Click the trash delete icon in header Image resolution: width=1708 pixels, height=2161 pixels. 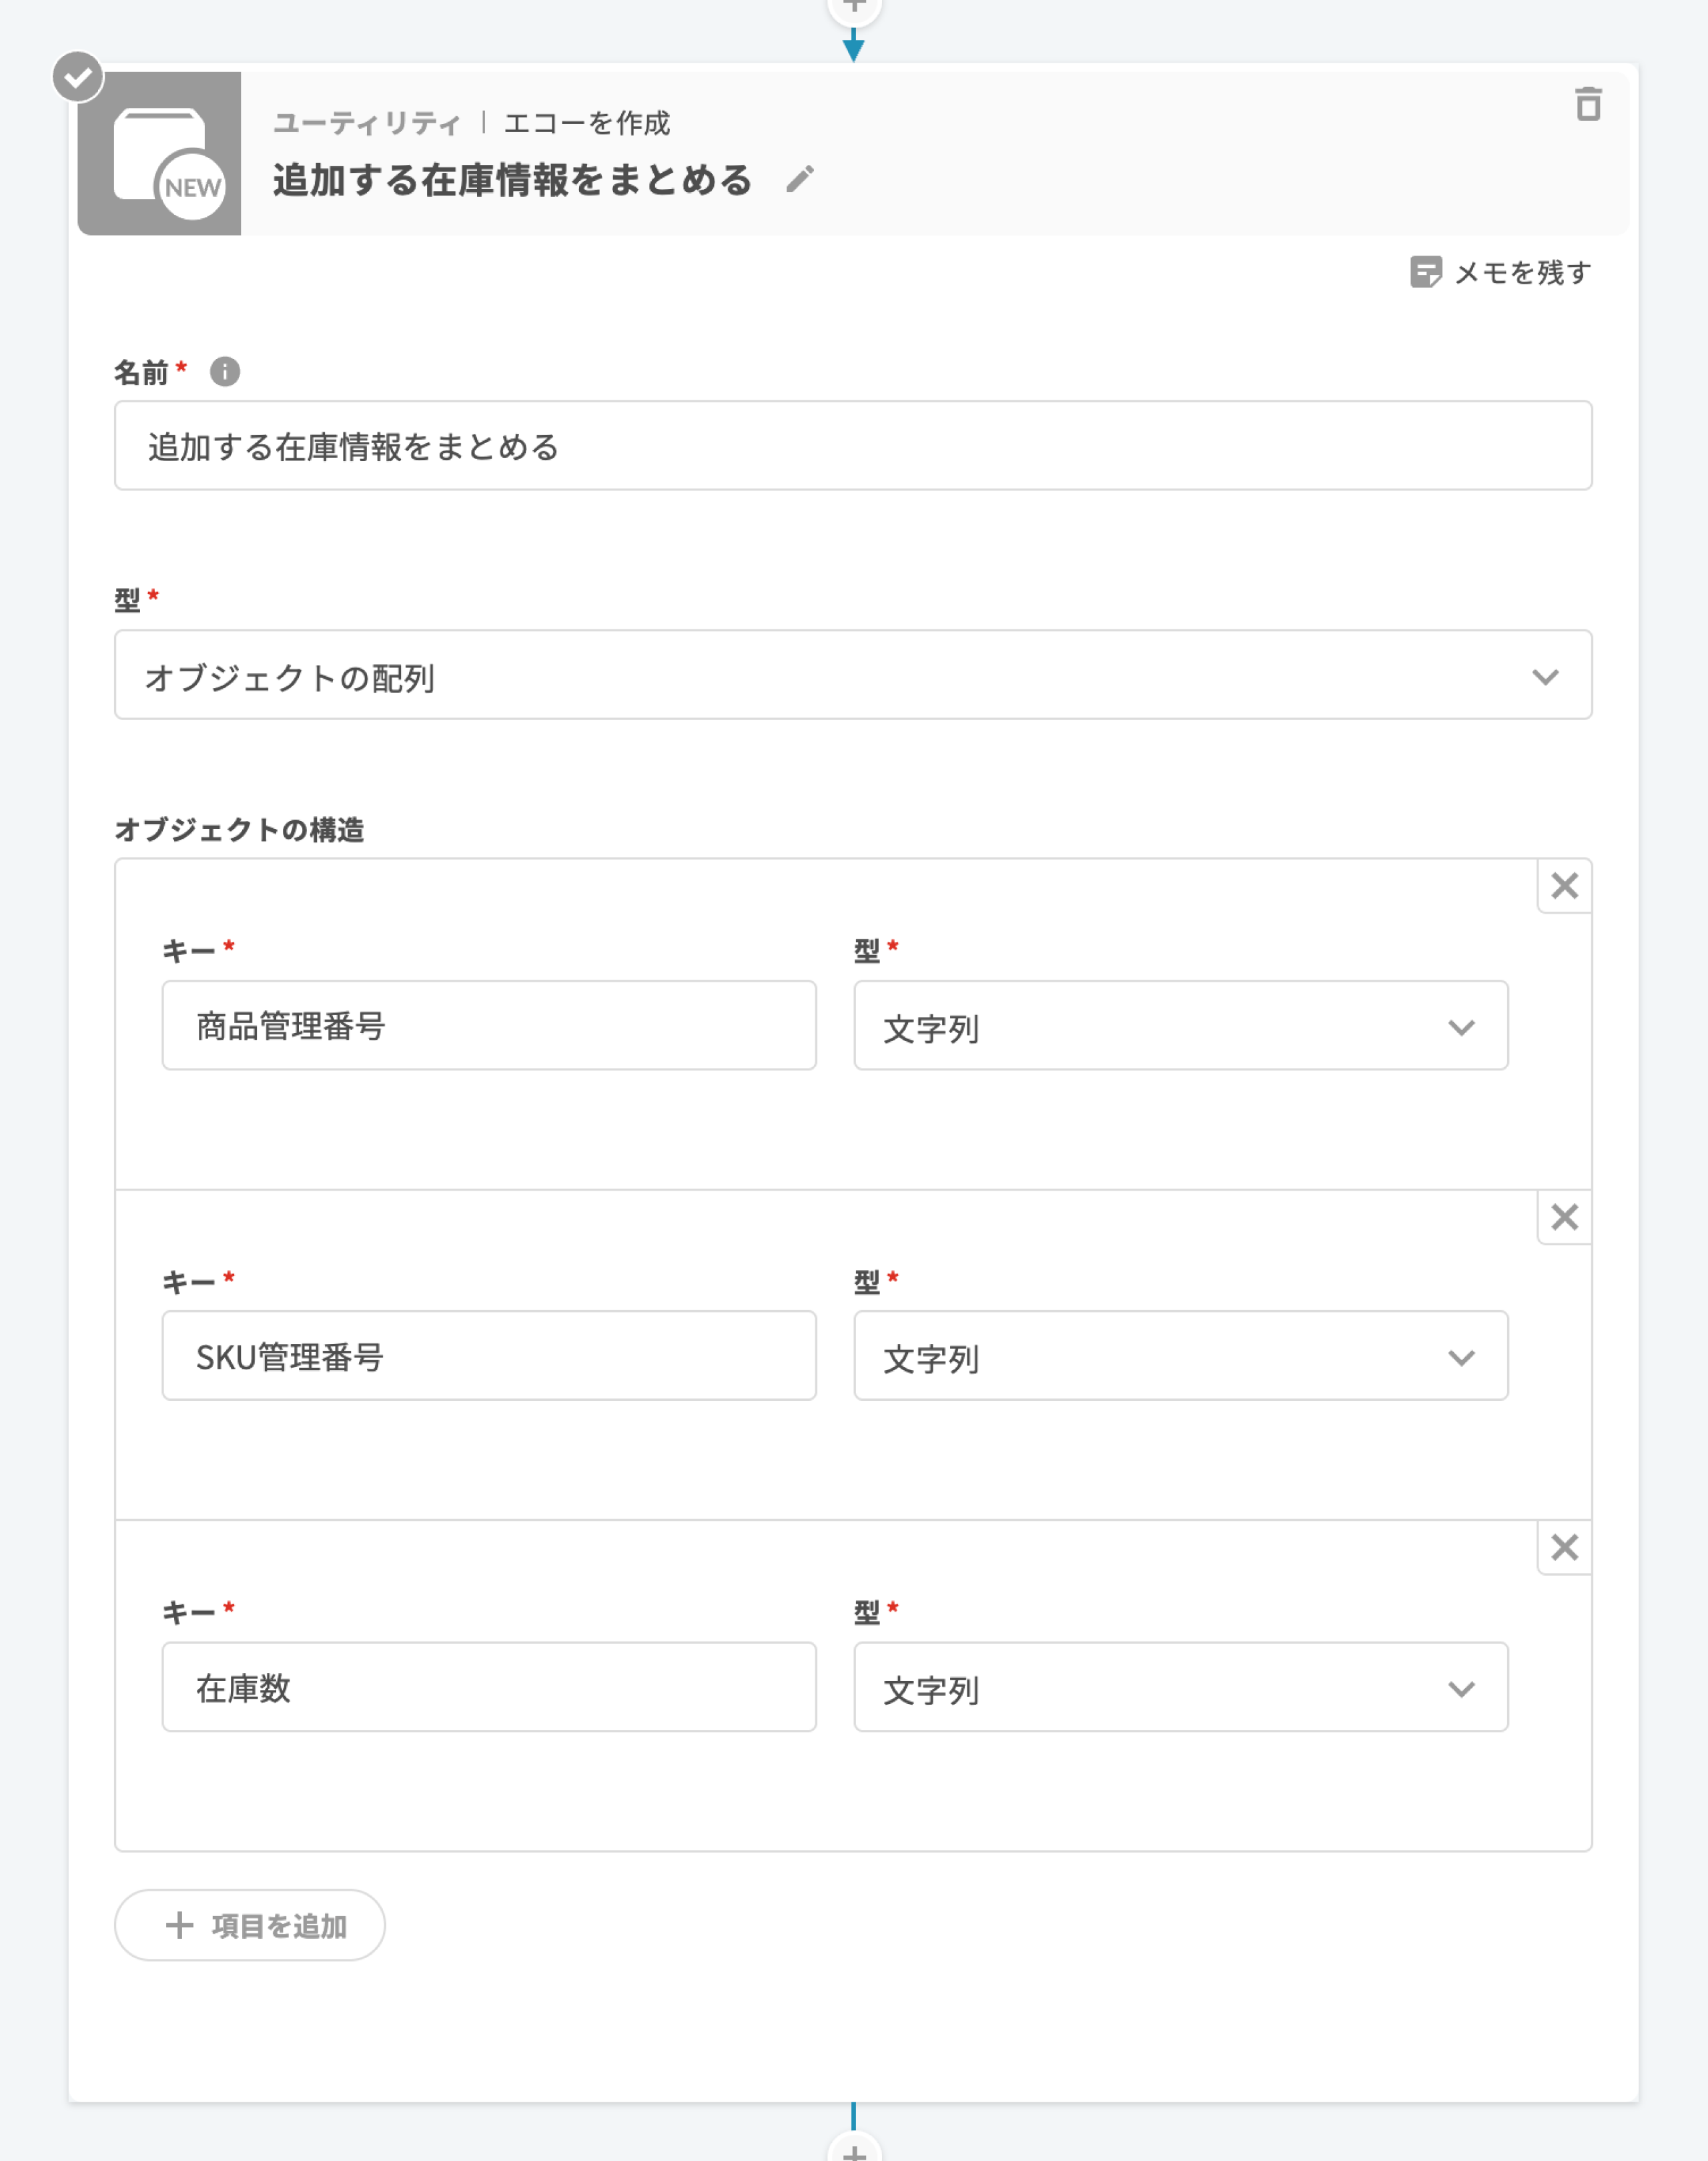coord(1587,104)
